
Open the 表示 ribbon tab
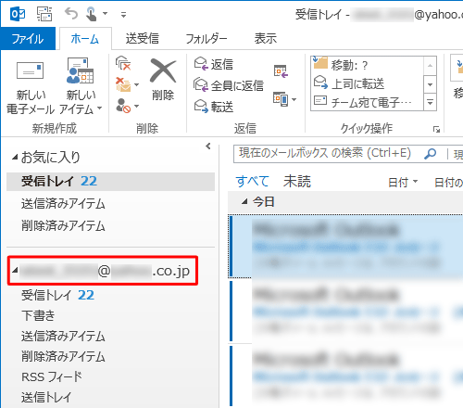click(x=266, y=39)
